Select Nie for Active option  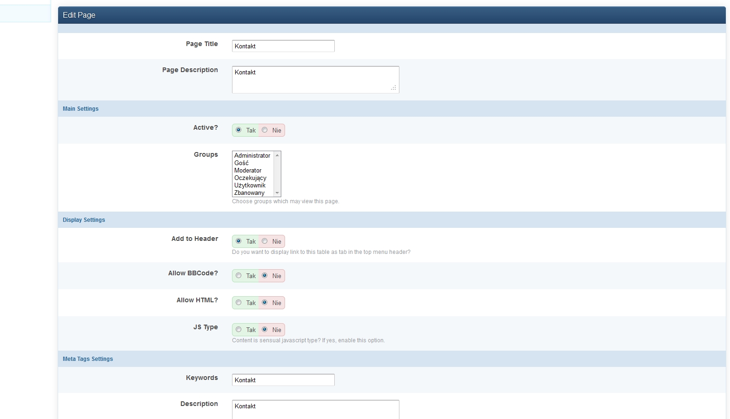coord(265,130)
